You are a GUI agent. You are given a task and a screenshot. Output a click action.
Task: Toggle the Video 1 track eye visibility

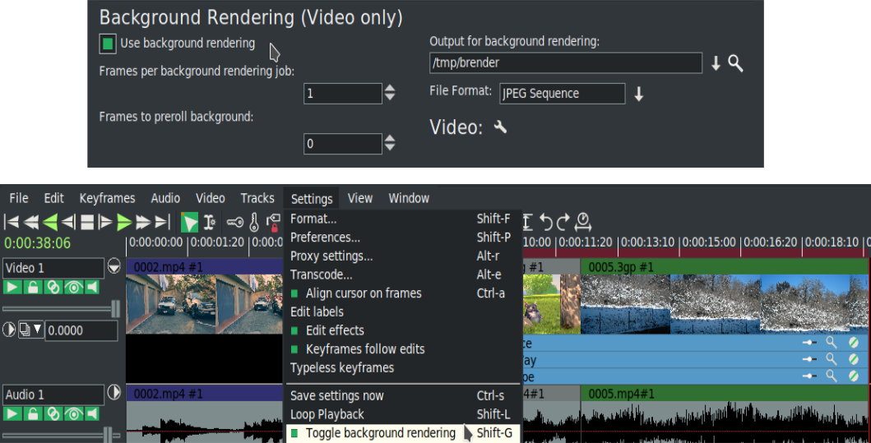point(73,287)
